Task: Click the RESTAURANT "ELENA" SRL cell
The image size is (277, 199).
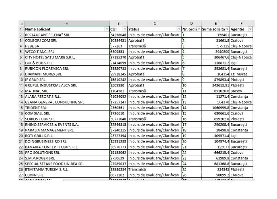Action: click(x=67, y=35)
